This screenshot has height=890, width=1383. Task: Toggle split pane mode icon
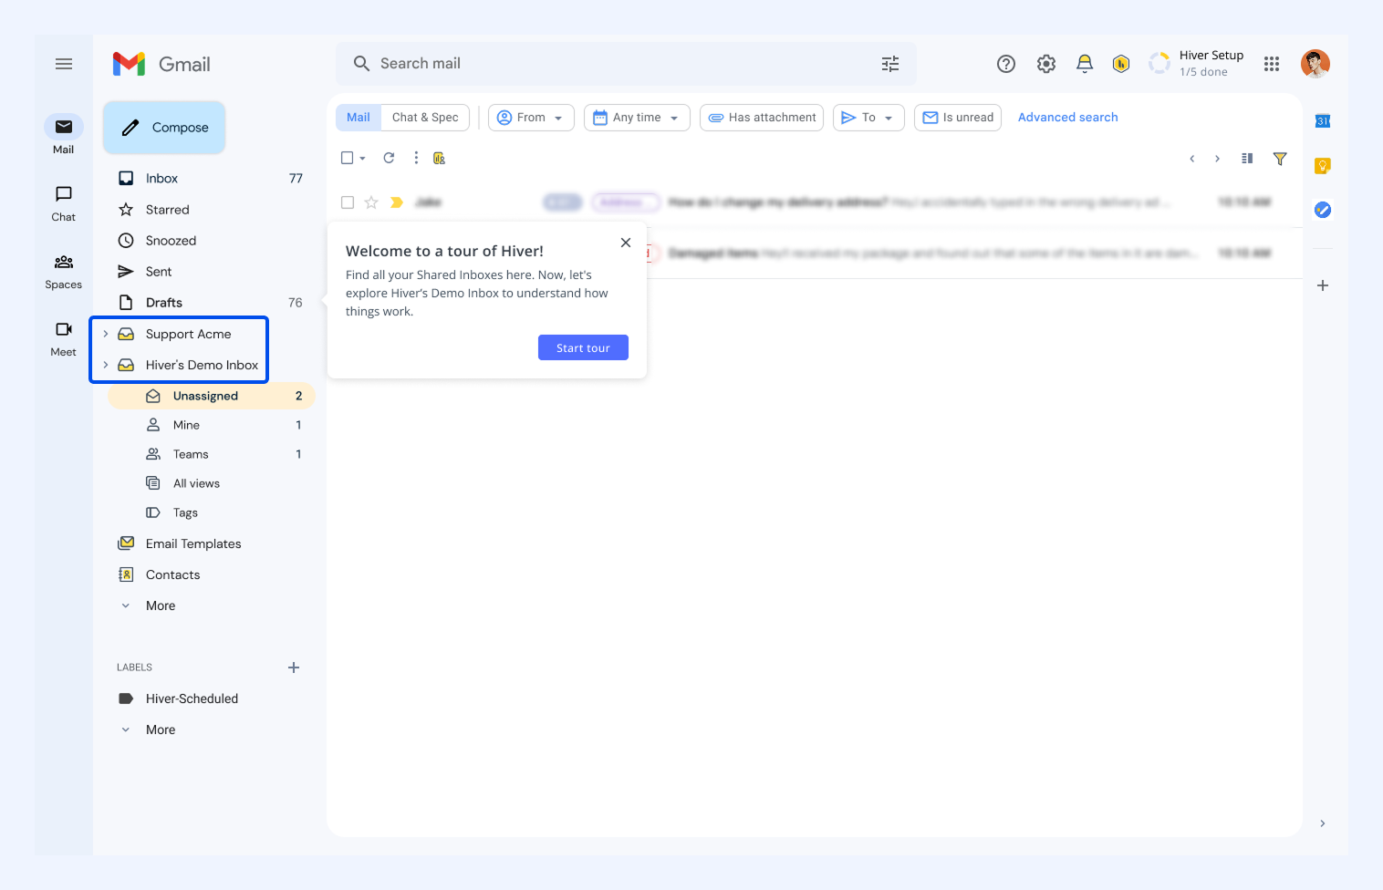click(1247, 159)
